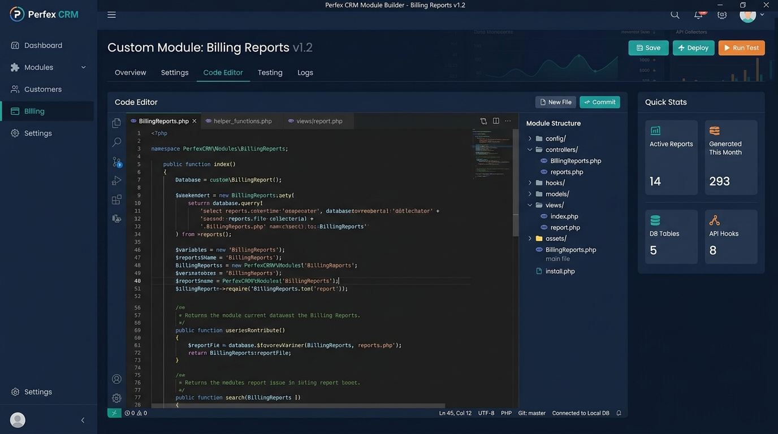This screenshot has width=778, height=434.
Task: Click the Generated This Month icon
Action: (715, 131)
